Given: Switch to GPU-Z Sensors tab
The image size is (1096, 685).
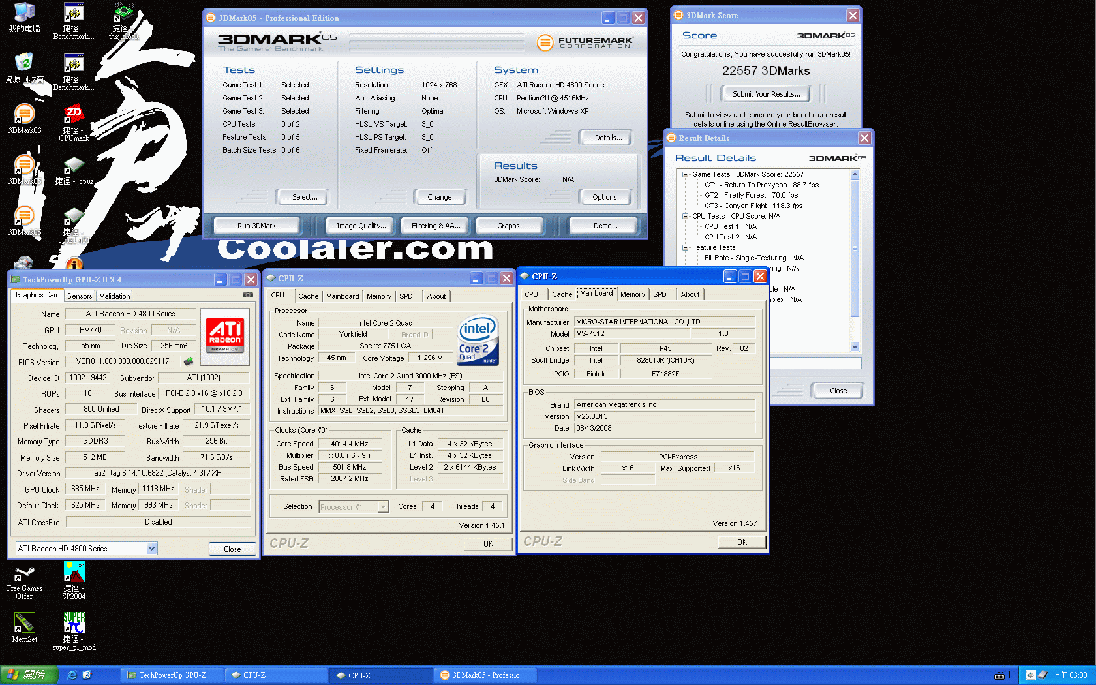Looking at the screenshot, I should click(80, 296).
